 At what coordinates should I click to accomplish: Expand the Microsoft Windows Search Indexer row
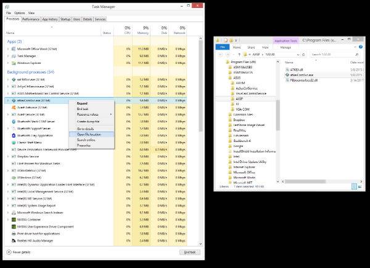[8, 213]
